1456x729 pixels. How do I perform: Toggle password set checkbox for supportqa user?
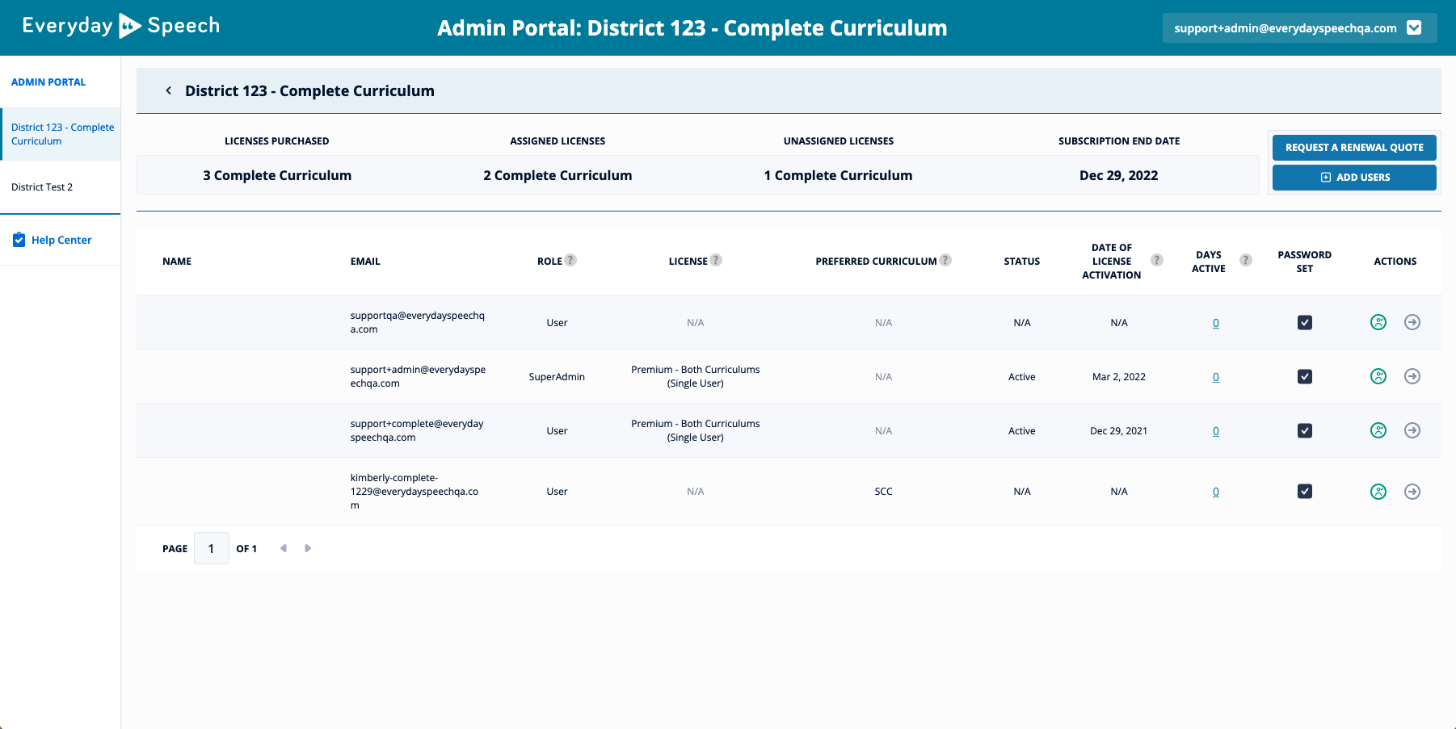click(x=1305, y=322)
